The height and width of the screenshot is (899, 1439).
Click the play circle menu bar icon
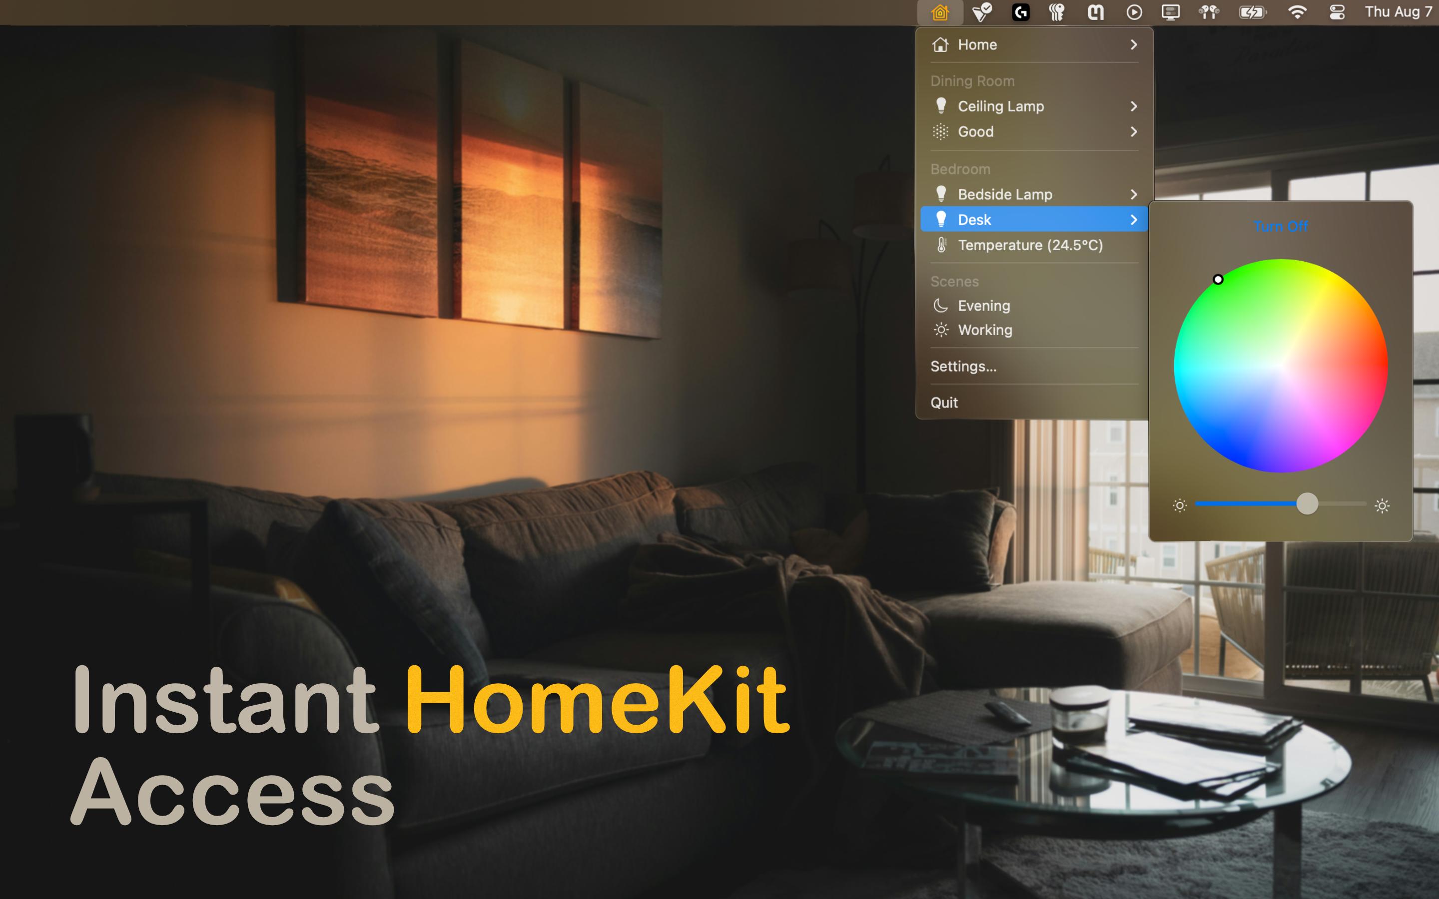1134,12
